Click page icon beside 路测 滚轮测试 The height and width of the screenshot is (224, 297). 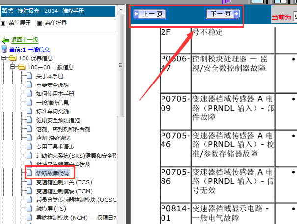pos(29,138)
